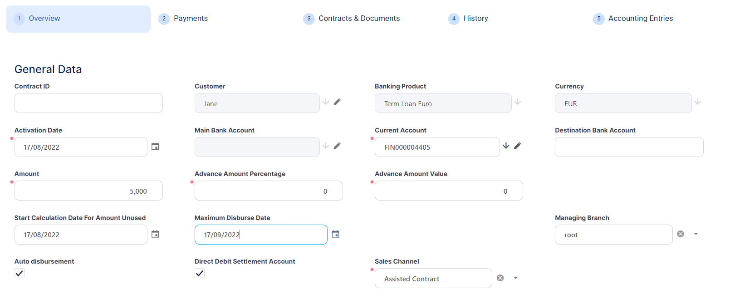
Task: Click the Contract ID input field
Action: pos(88,103)
